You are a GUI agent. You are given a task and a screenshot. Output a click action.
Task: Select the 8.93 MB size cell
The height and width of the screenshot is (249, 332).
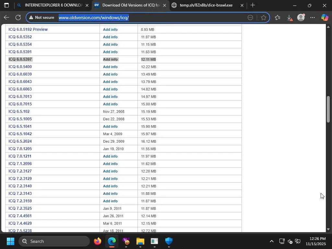click(148, 30)
